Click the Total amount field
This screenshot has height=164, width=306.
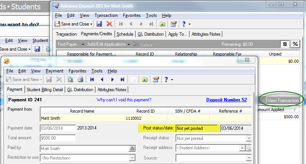pos(58,138)
